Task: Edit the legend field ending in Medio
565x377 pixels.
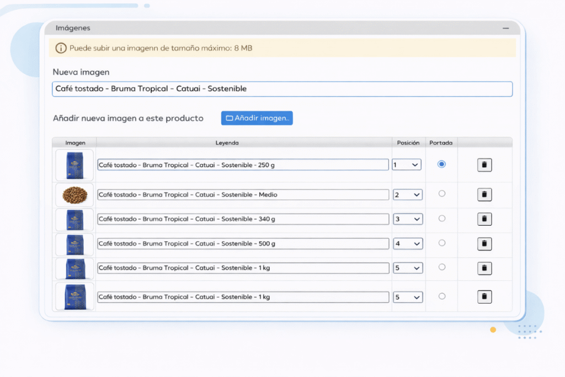Action: (243, 195)
